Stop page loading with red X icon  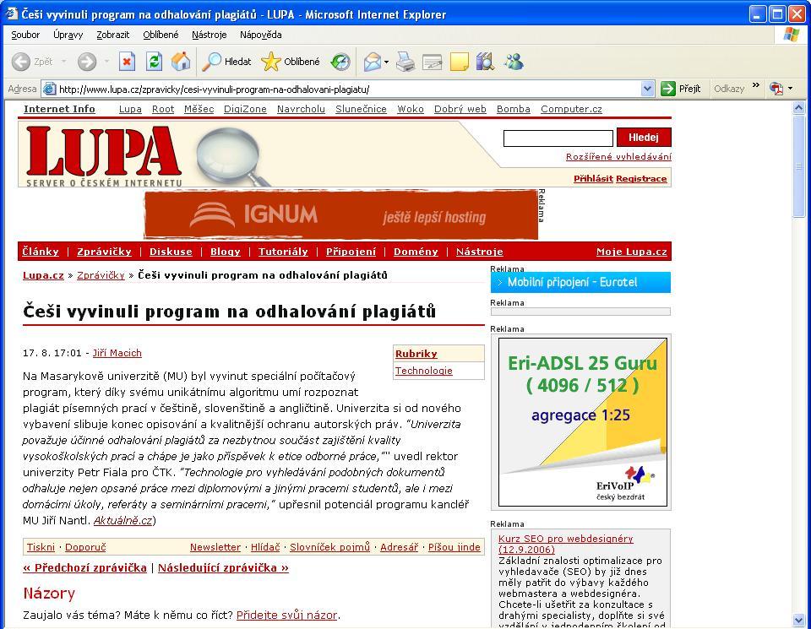[127, 62]
